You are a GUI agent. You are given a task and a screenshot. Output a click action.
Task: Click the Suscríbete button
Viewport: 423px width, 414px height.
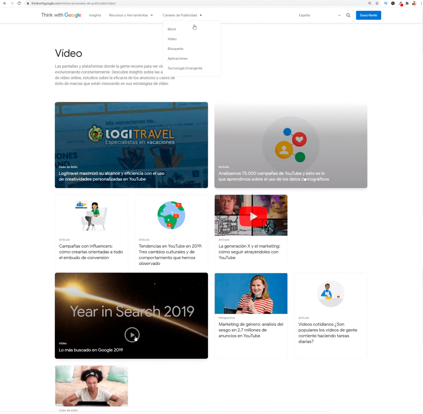(368, 15)
